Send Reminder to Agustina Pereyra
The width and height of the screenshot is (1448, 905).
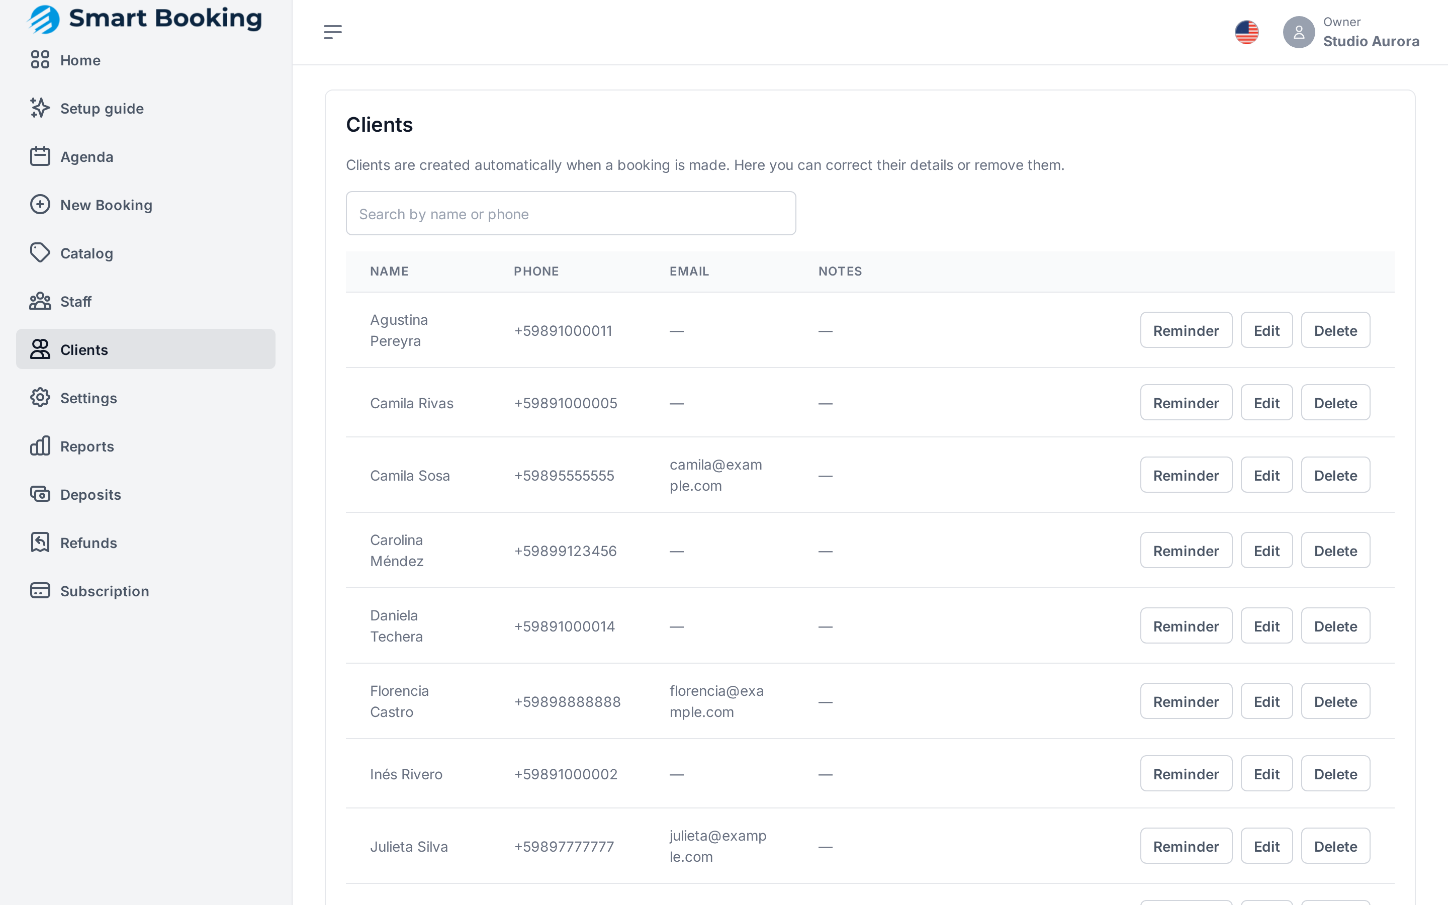click(x=1186, y=330)
